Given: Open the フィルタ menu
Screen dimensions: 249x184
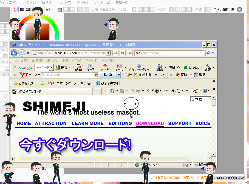Looking at the screenshot, I should (64, 3).
